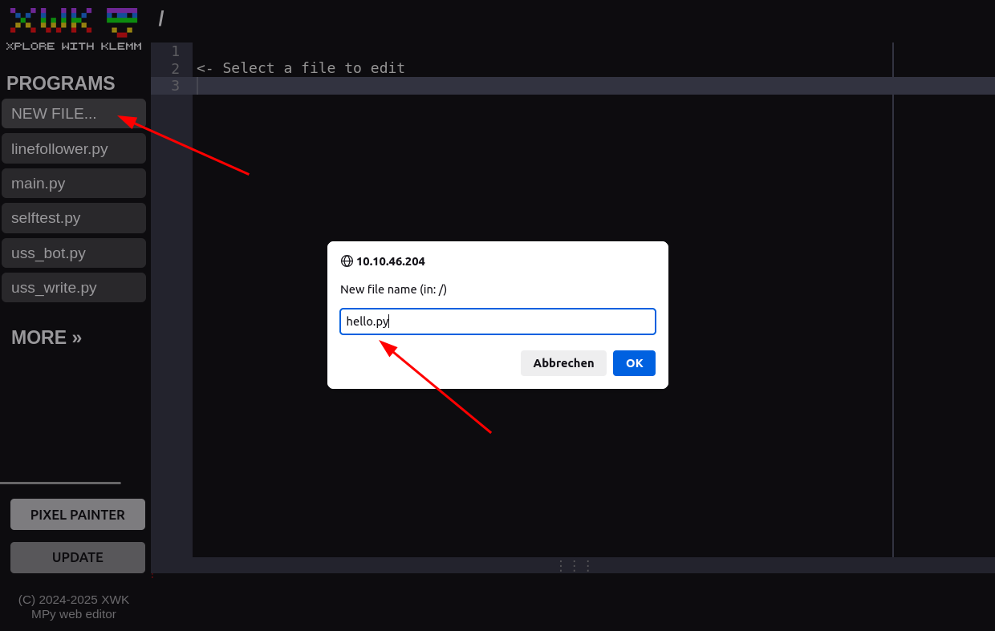Launch the PIXEL PAINTER tool
This screenshot has height=631, width=995.
[78, 515]
